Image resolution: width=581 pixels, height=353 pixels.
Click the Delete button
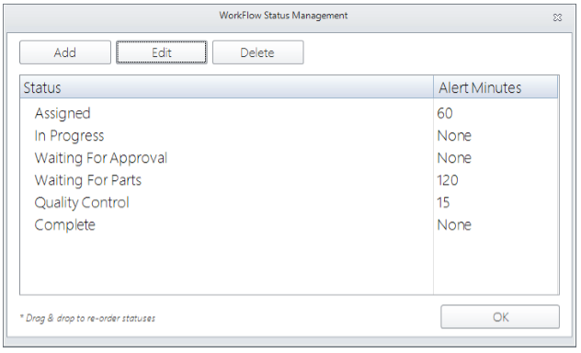[x=258, y=52]
